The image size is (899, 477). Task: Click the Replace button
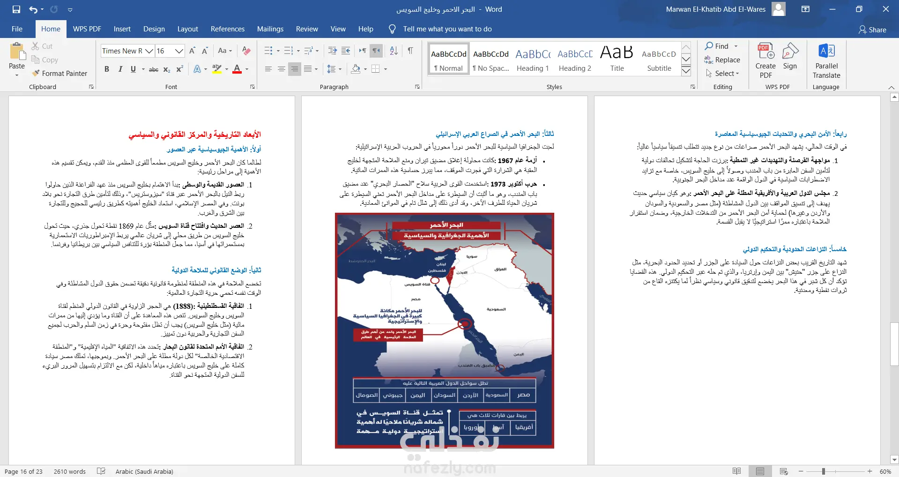click(722, 60)
